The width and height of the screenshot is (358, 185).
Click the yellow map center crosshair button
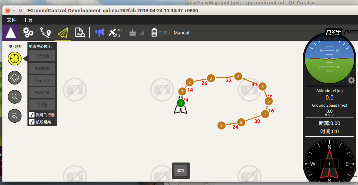point(15,59)
